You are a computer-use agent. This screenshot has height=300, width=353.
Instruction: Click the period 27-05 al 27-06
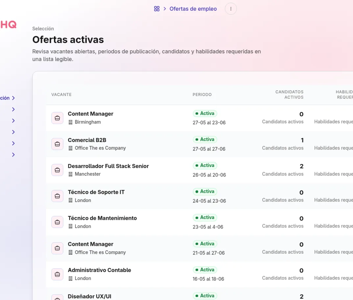[x=209, y=149]
